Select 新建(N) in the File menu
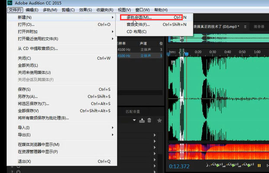 click(x=62, y=17)
